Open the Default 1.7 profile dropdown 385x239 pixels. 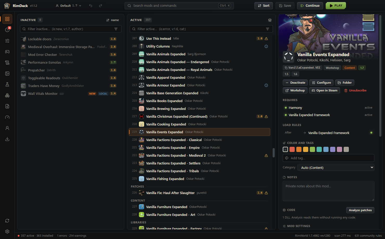pos(68,6)
